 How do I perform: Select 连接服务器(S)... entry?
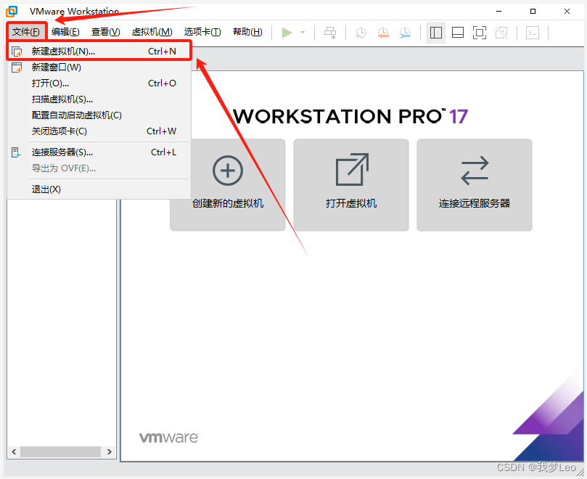(x=99, y=152)
